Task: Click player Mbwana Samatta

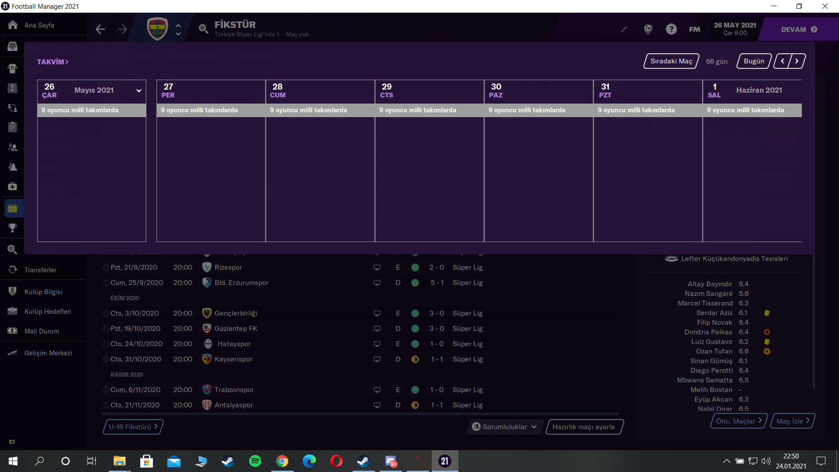Action: coord(704,380)
